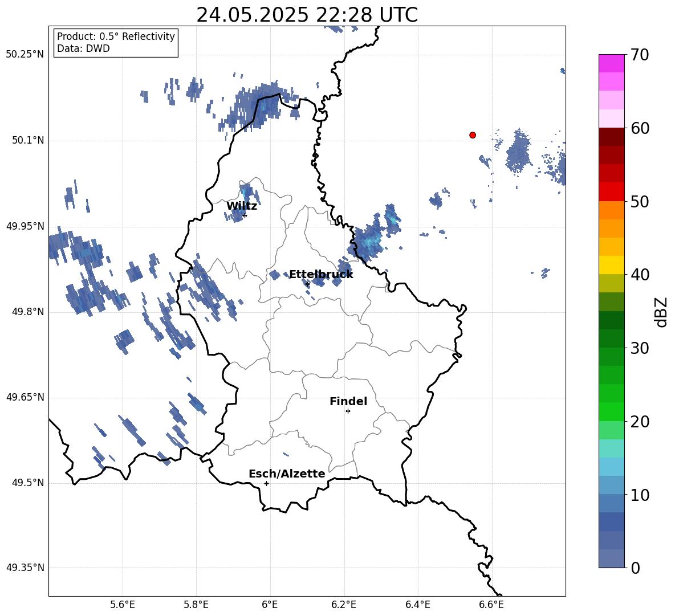The height and width of the screenshot is (616, 675).
Task: Click the 6°E longitude label
Action: point(270,605)
